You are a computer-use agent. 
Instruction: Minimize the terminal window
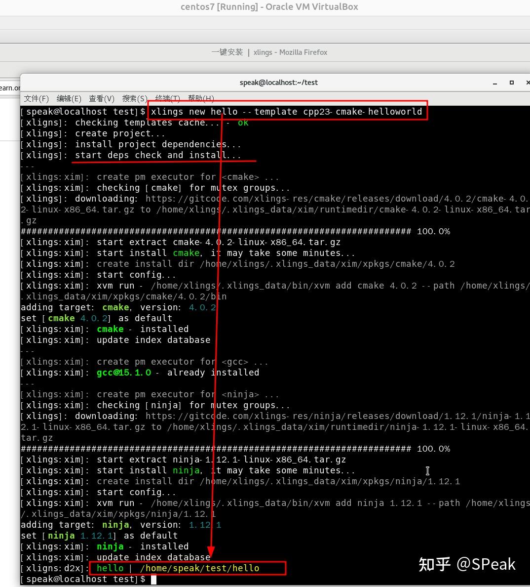point(494,84)
